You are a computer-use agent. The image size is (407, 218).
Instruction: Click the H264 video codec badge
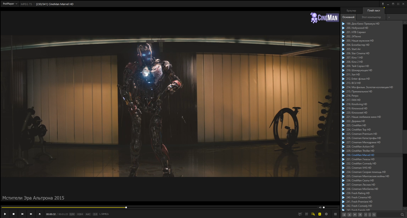pos(80,214)
